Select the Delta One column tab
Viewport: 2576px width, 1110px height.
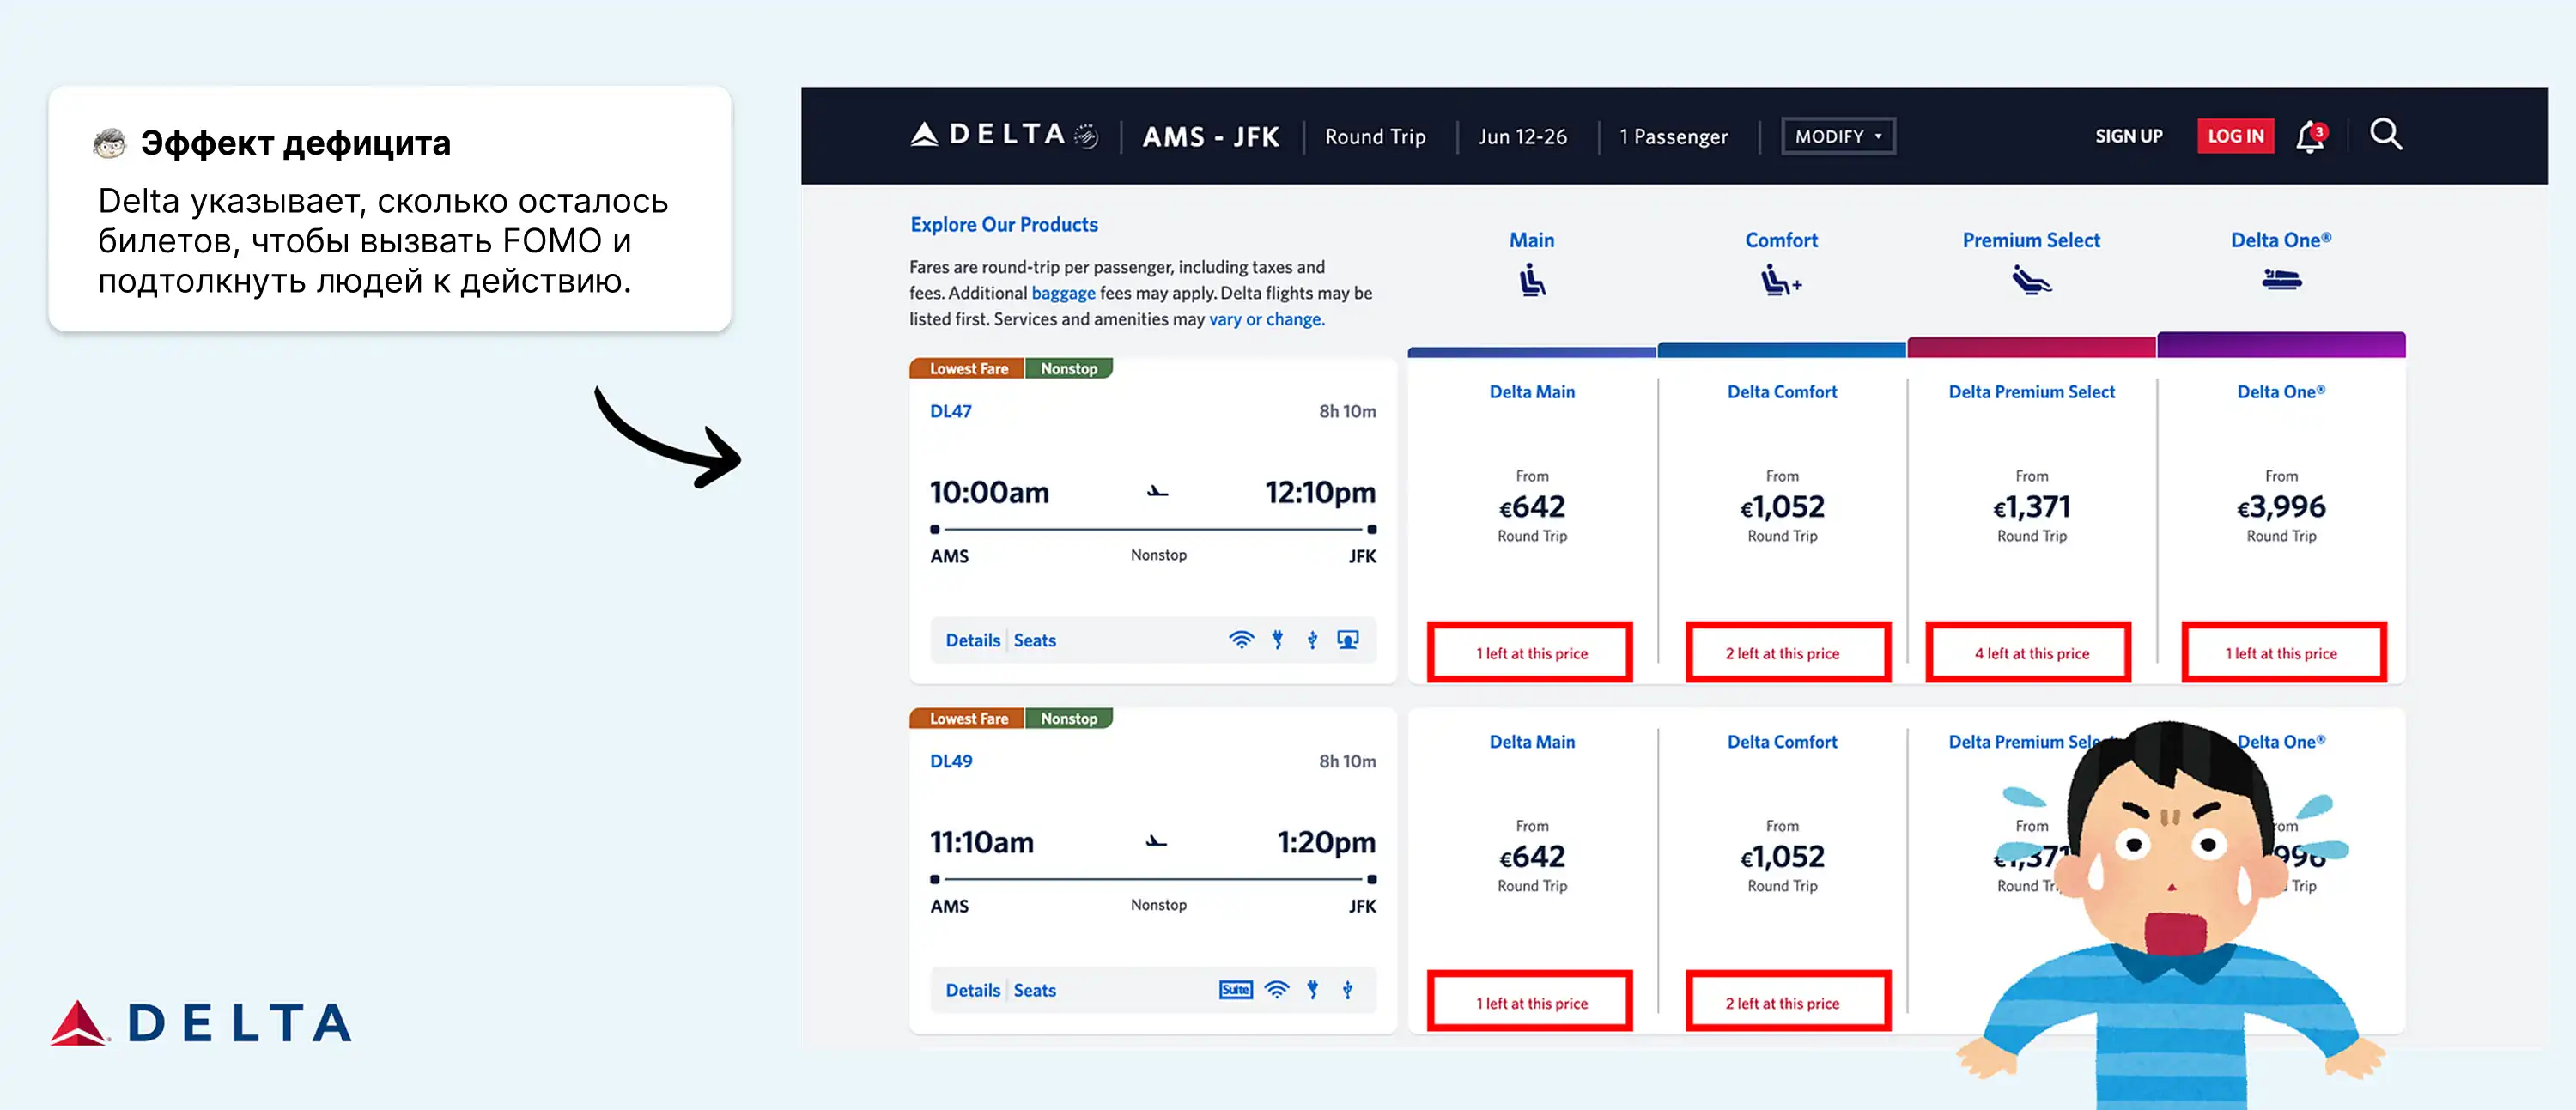point(2280,240)
